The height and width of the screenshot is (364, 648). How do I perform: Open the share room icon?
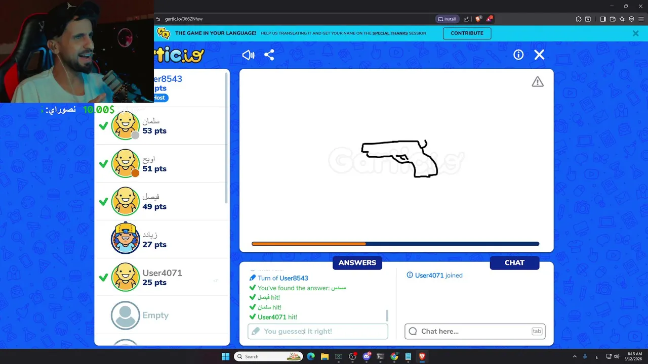click(269, 55)
